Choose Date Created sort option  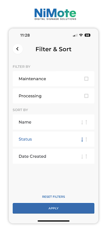click(x=53, y=156)
